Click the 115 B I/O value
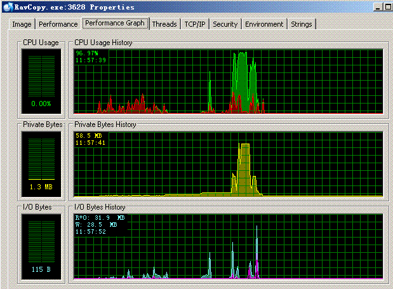This screenshot has height=289, width=393. pyautogui.click(x=41, y=269)
